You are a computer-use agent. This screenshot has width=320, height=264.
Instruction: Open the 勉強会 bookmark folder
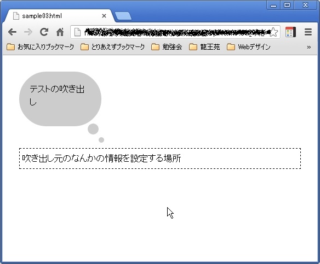[x=167, y=47]
